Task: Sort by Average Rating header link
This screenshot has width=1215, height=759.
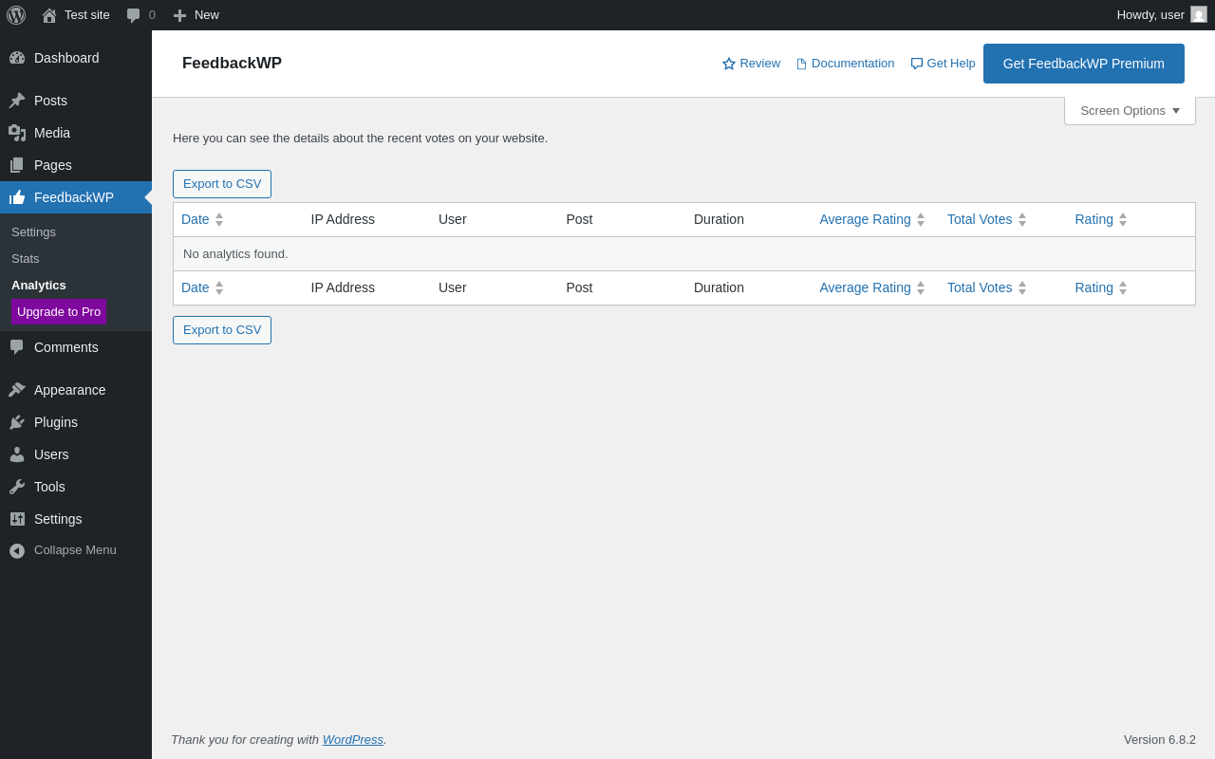Action: point(865,219)
